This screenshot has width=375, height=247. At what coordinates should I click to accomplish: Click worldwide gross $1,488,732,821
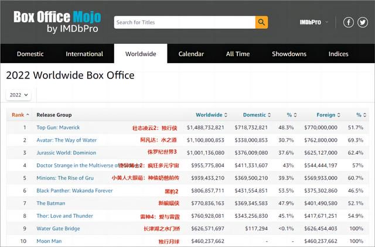[206, 128]
